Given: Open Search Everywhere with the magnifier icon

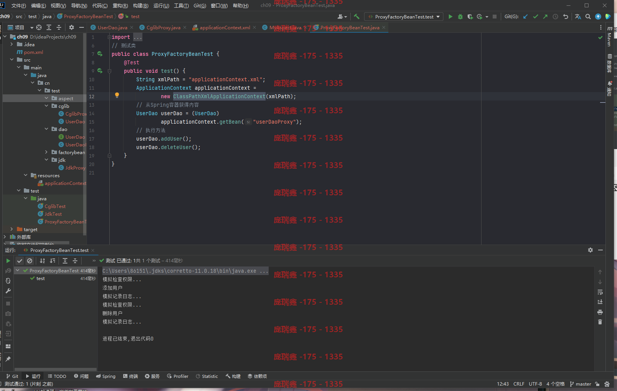Looking at the screenshot, I should (x=588, y=17).
